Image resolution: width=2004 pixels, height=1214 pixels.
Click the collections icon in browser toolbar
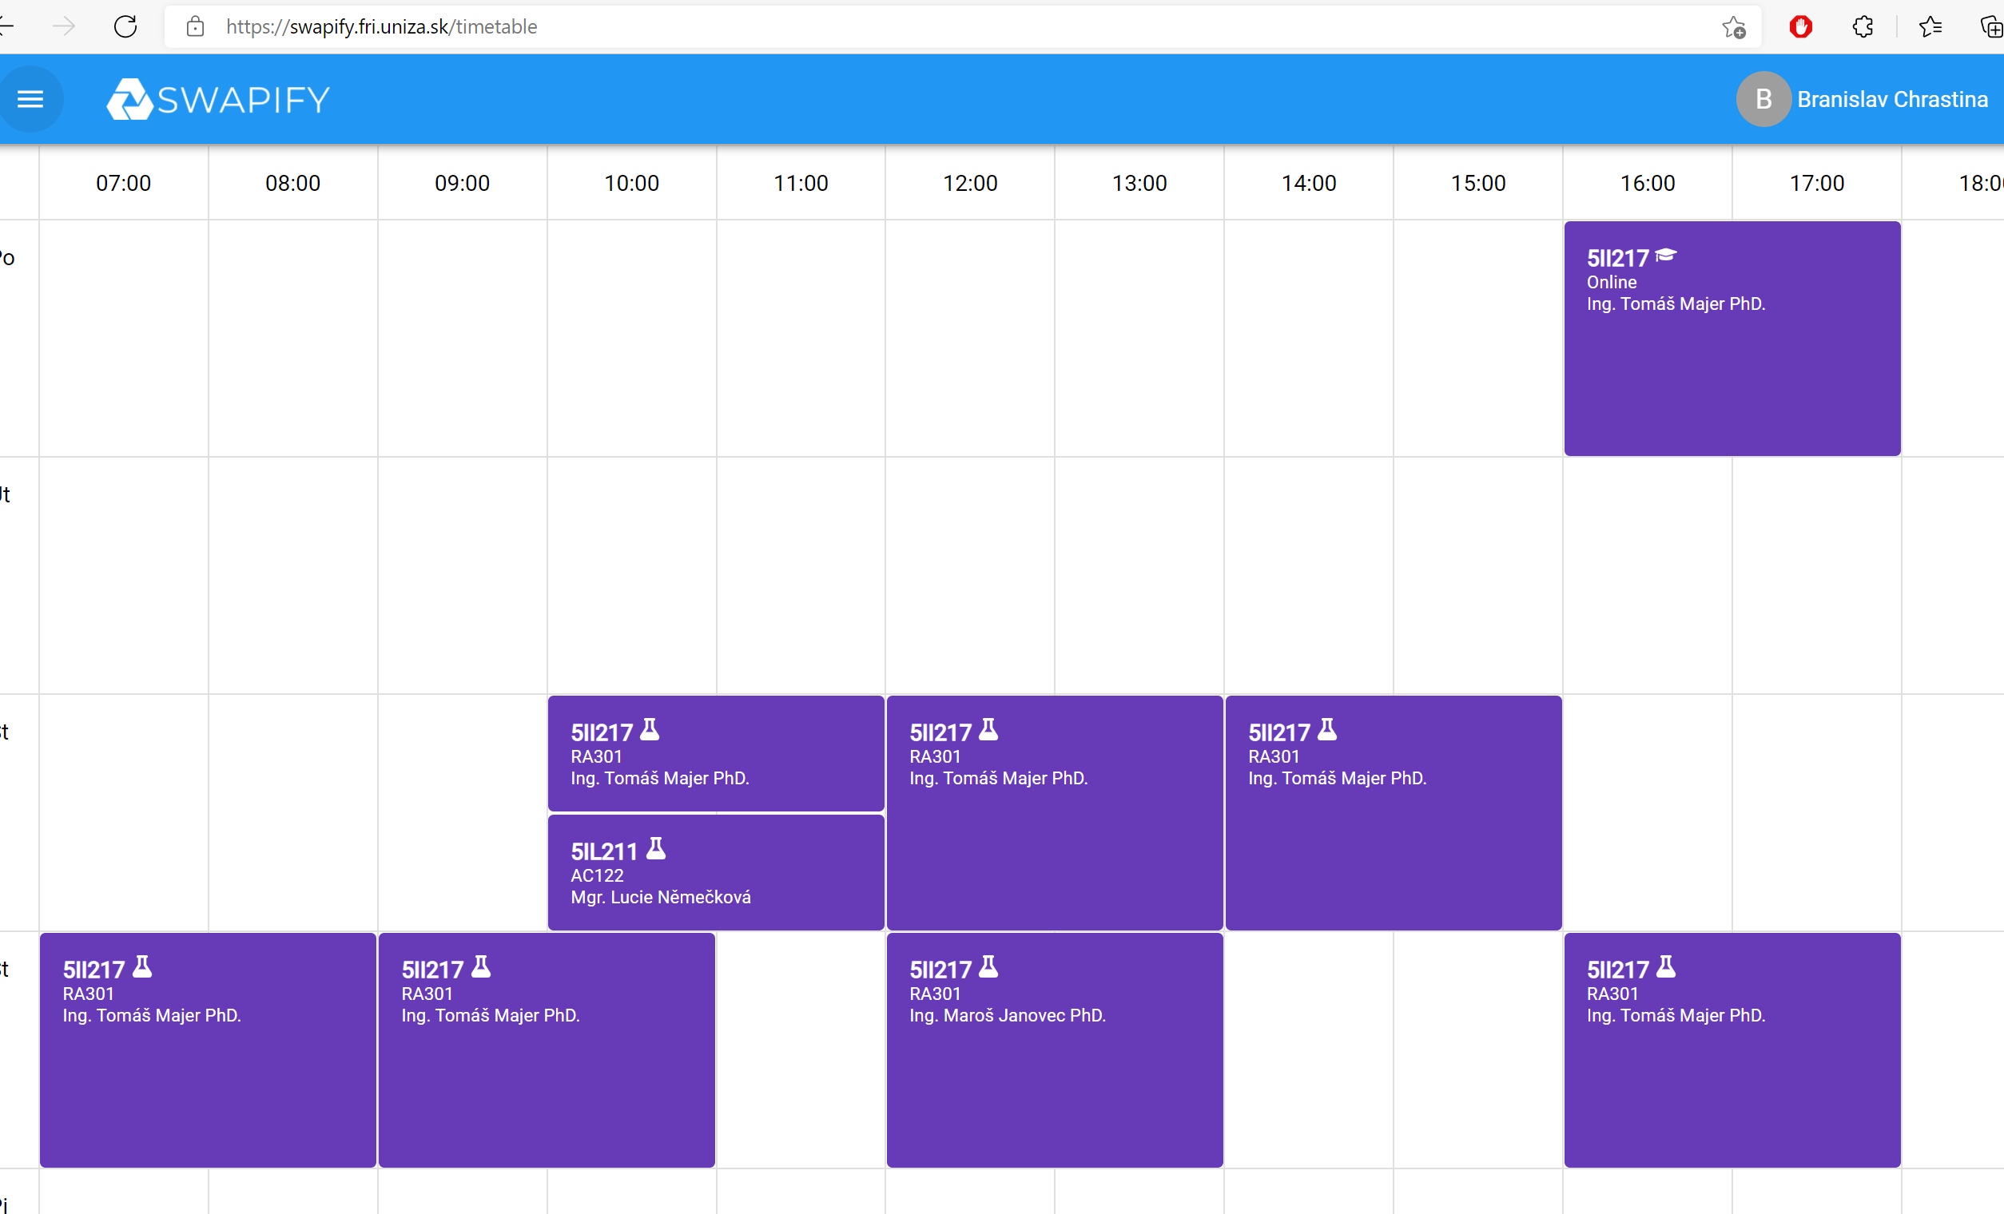pyautogui.click(x=1990, y=26)
